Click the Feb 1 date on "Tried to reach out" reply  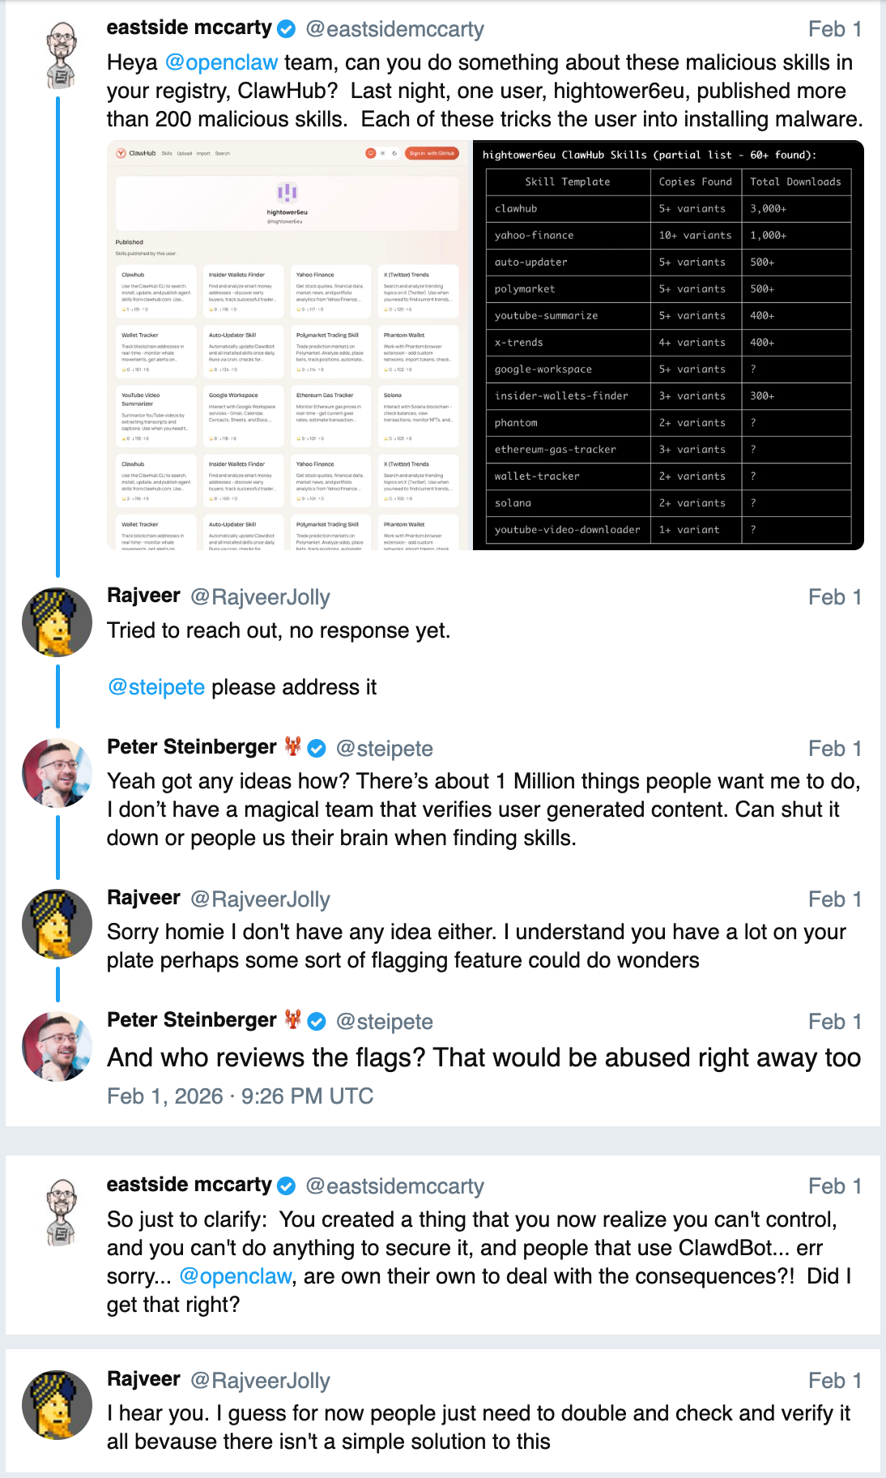click(x=834, y=597)
